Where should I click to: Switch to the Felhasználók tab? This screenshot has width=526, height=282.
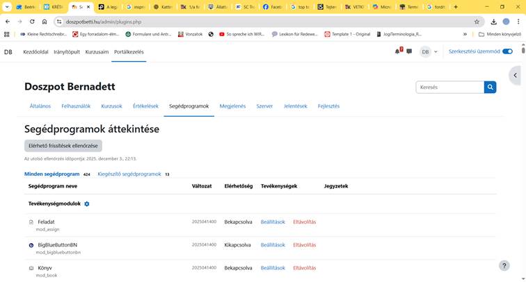point(76,106)
